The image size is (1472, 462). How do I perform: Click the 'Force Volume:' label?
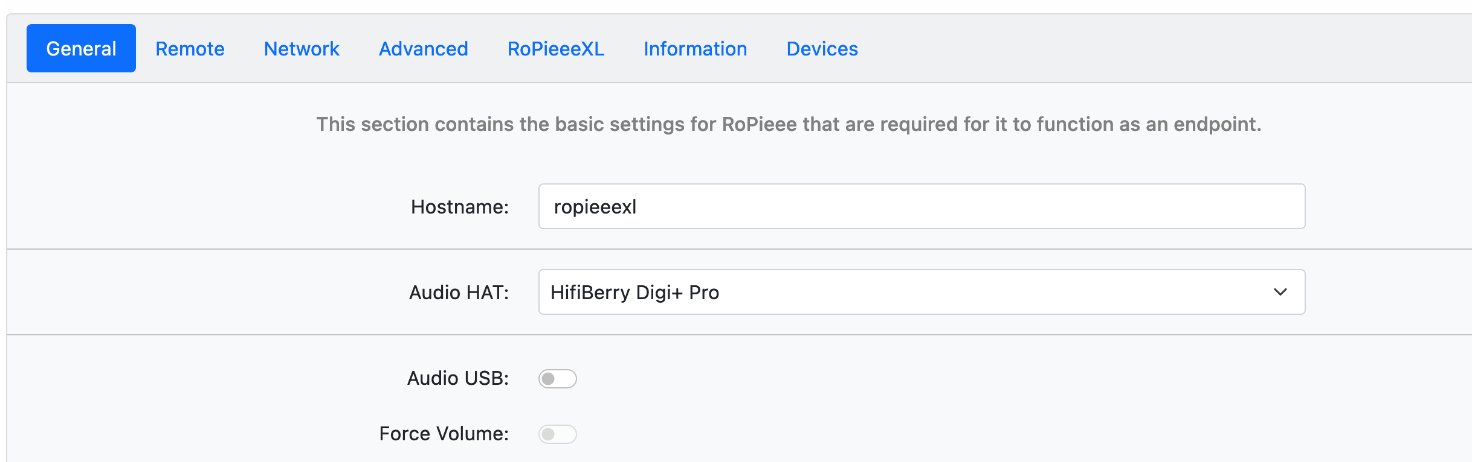click(444, 434)
